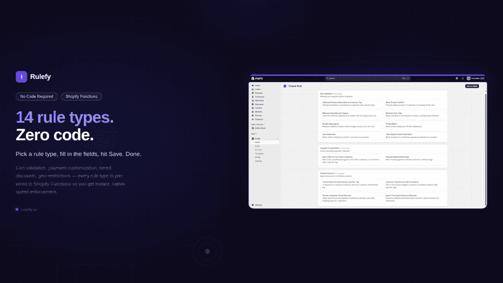The image size is (503, 283).
Task: Choose the Geo Restriction rule
Action: 351,135
